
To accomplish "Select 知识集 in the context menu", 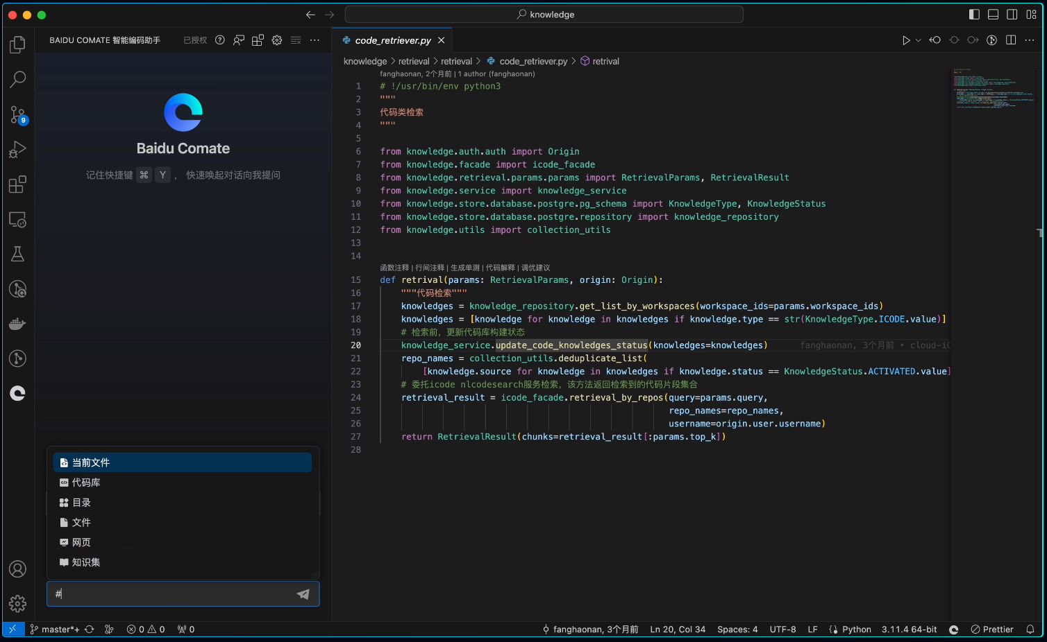I will click(x=182, y=562).
